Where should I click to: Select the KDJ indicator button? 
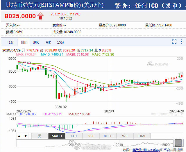click(74, 136)
